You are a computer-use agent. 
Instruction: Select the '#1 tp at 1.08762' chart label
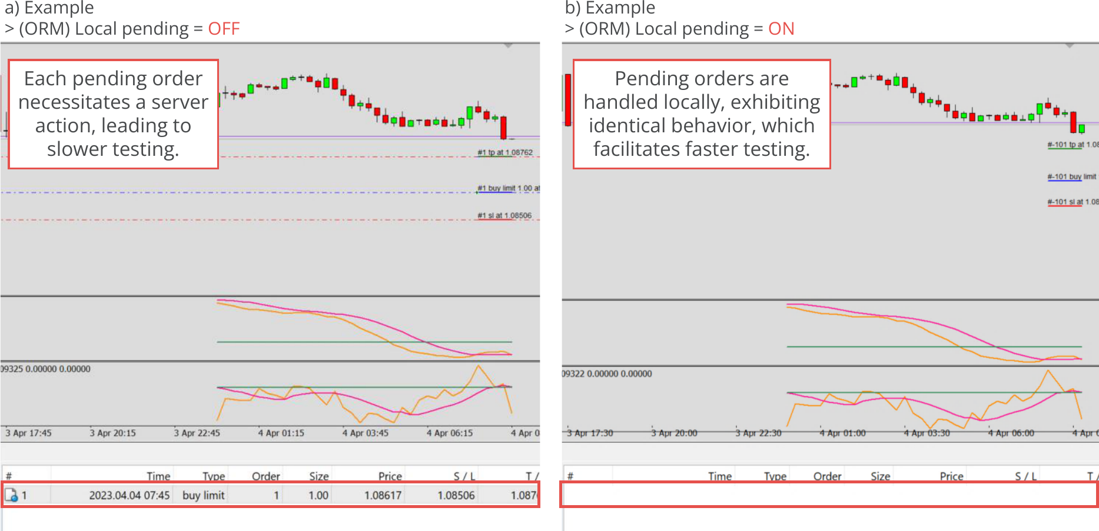(505, 152)
